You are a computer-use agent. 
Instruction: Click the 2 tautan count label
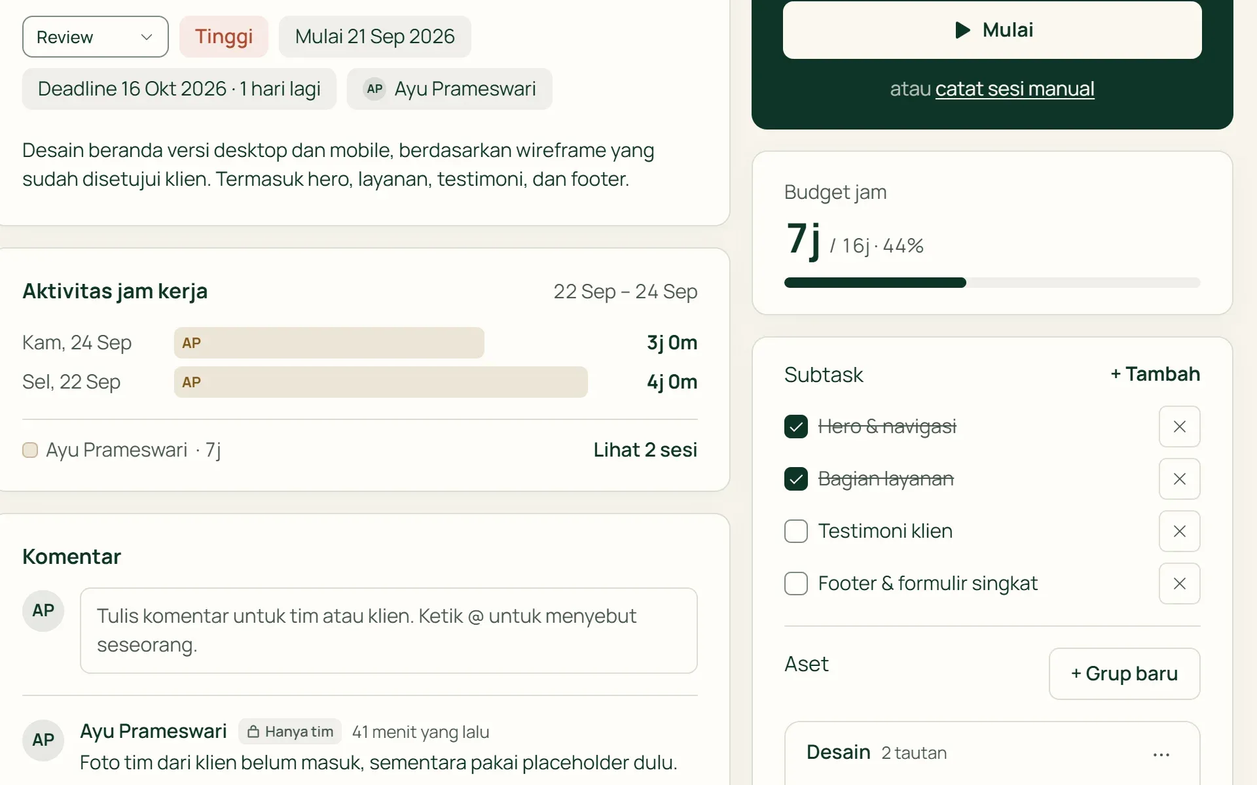(x=914, y=753)
